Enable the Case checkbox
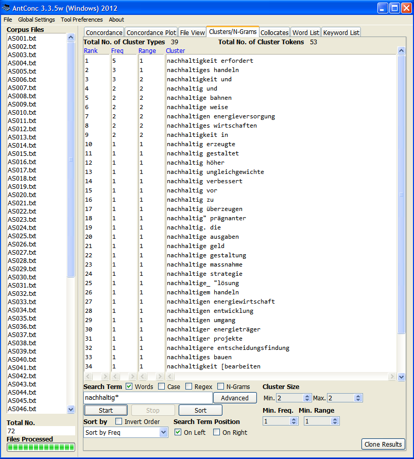 (162, 386)
